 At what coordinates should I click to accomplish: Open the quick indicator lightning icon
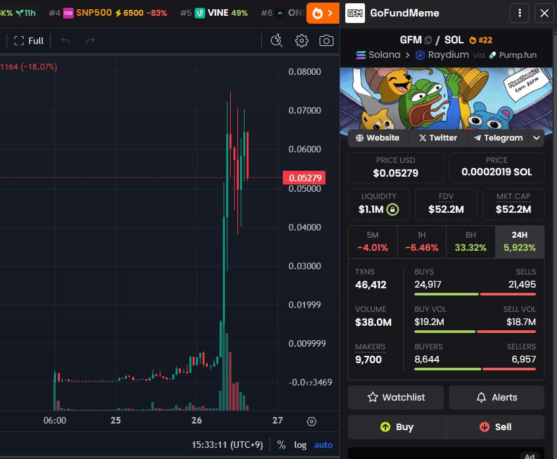pos(277,41)
